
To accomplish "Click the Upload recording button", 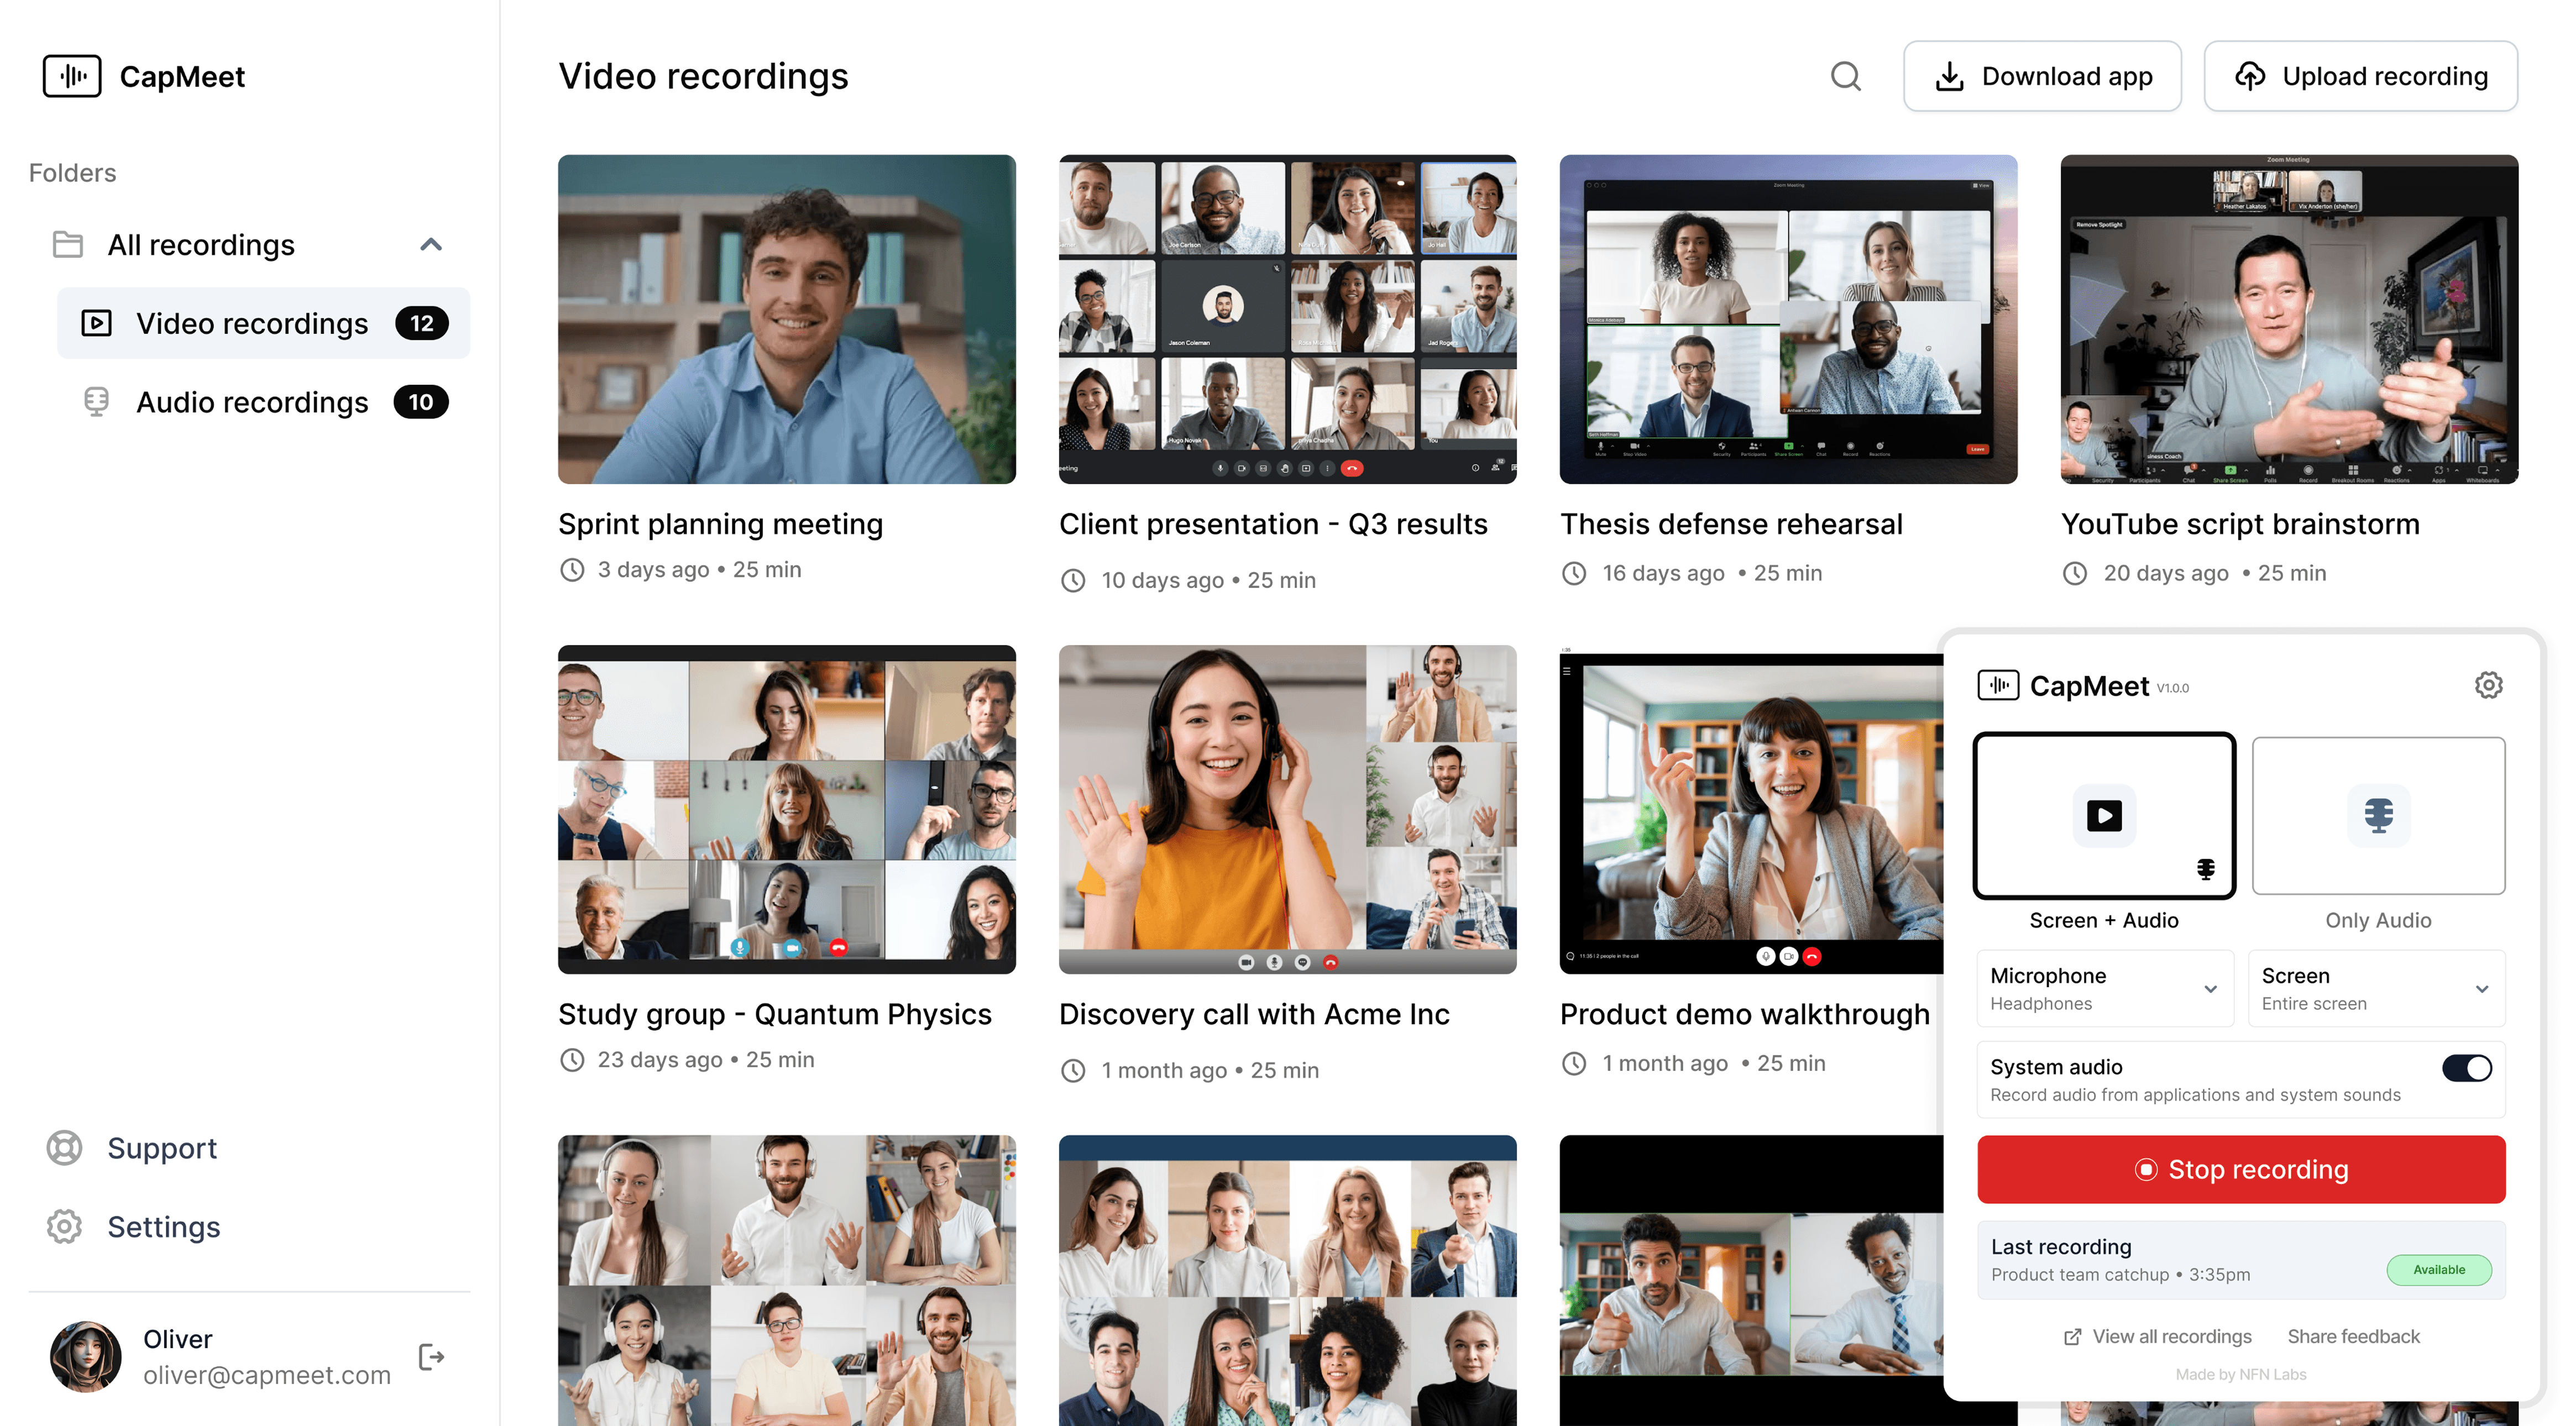I will [2360, 76].
